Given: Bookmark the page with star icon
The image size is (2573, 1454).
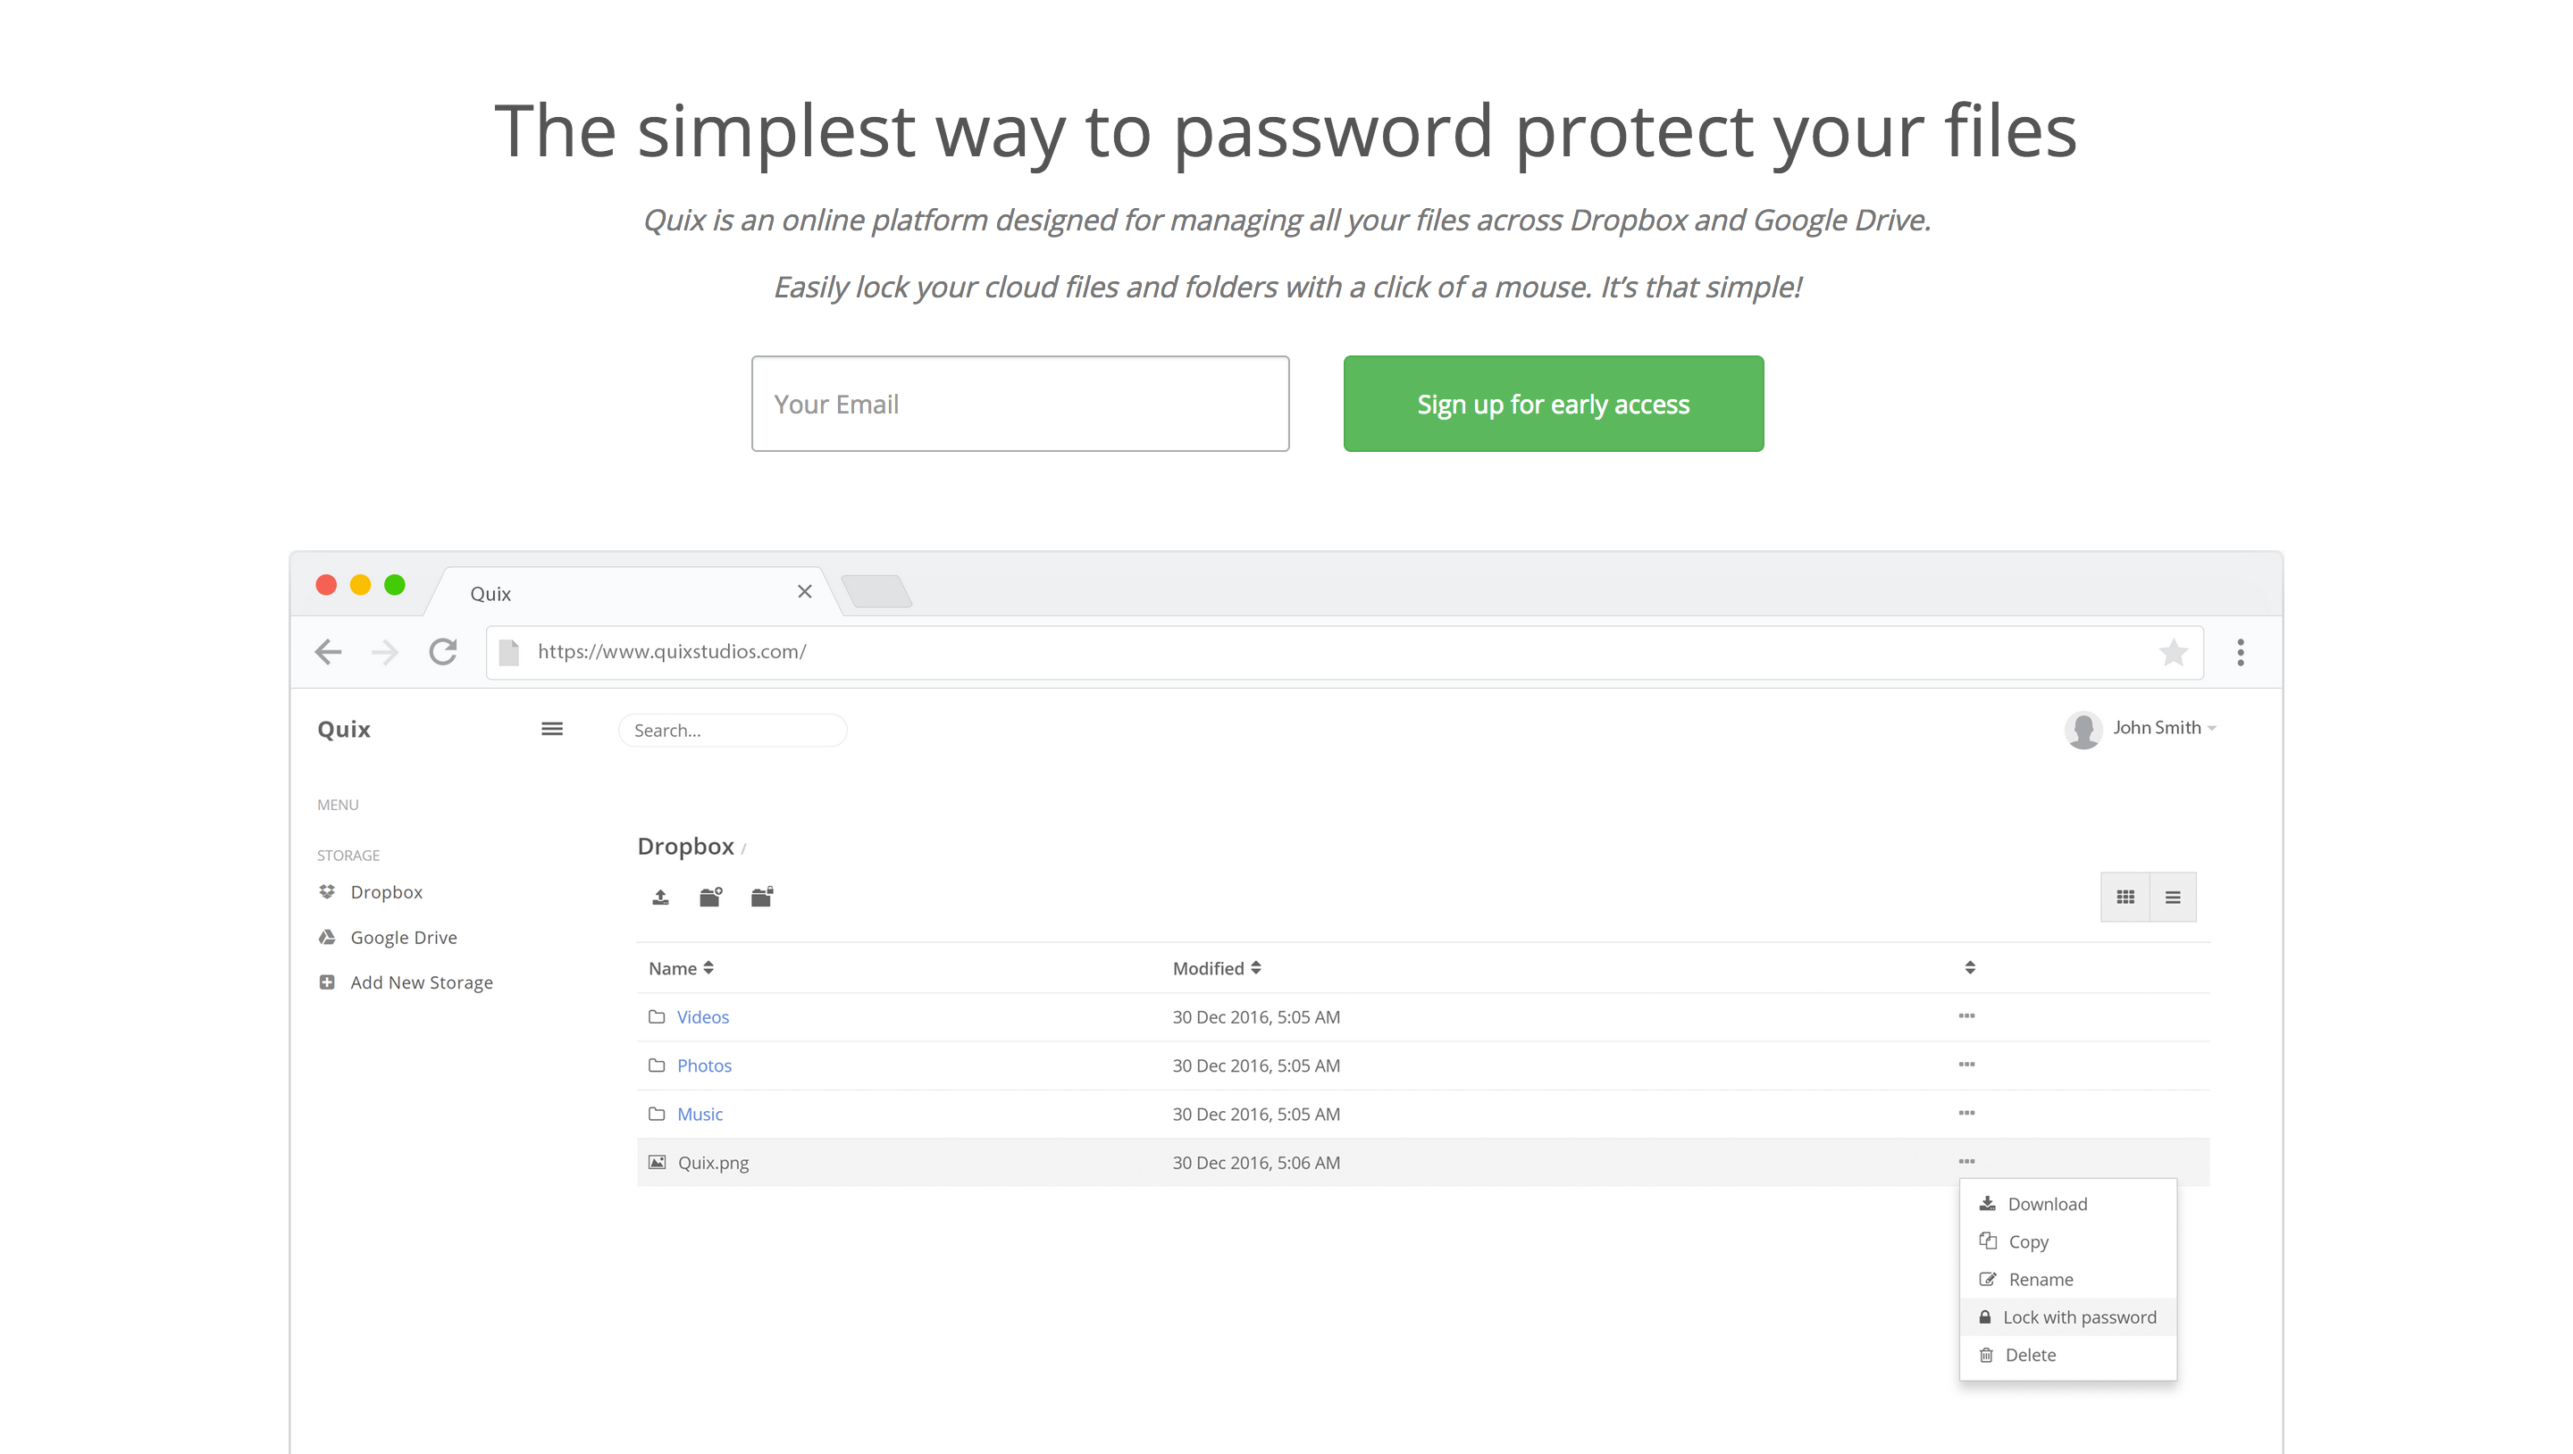Looking at the screenshot, I should pyautogui.click(x=2173, y=652).
